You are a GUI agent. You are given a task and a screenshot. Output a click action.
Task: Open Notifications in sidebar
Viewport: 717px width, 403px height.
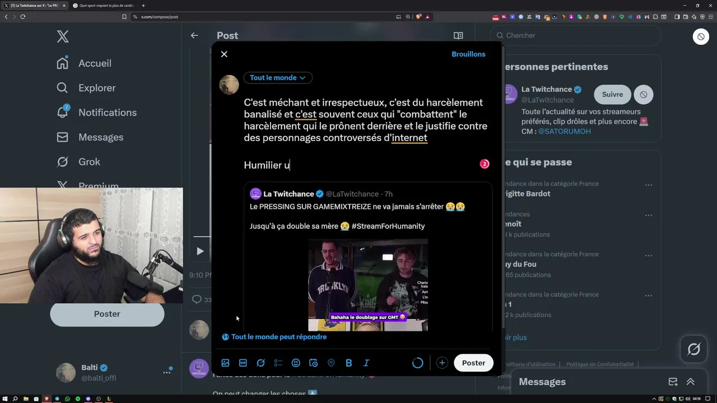click(x=96, y=113)
